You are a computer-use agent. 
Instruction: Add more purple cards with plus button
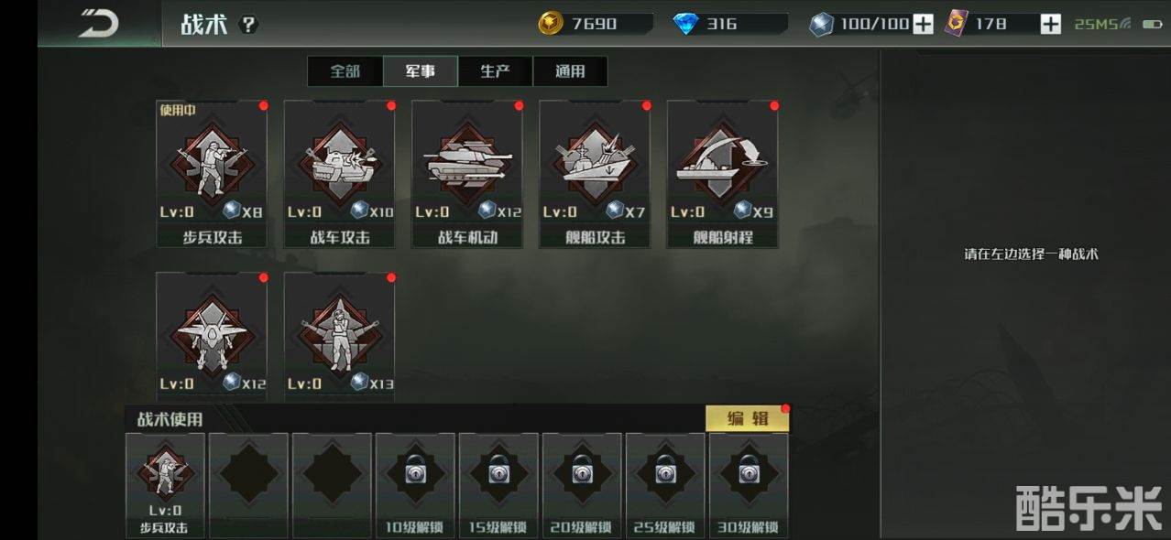point(1050,24)
